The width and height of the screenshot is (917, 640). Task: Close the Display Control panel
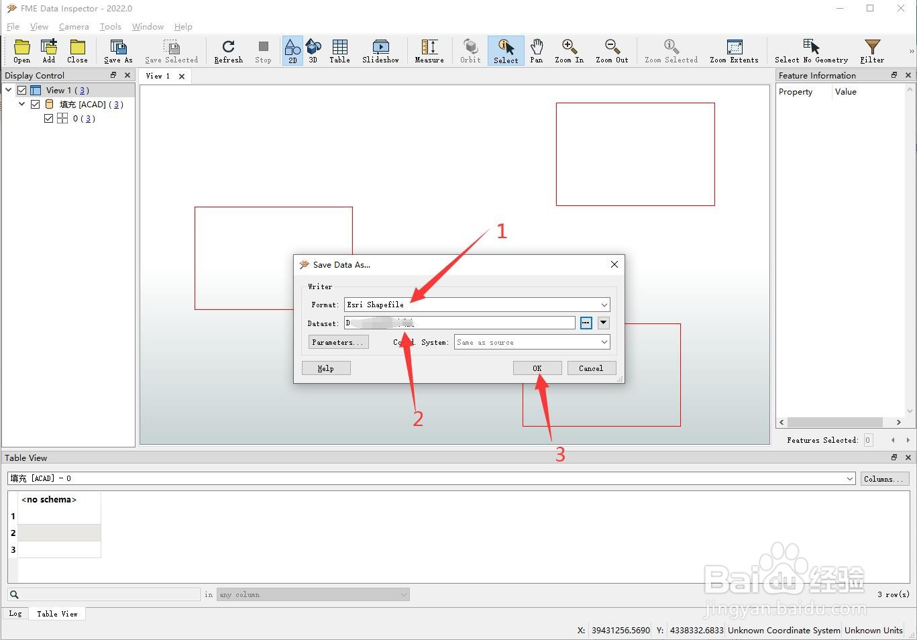pyautogui.click(x=127, y=75)
